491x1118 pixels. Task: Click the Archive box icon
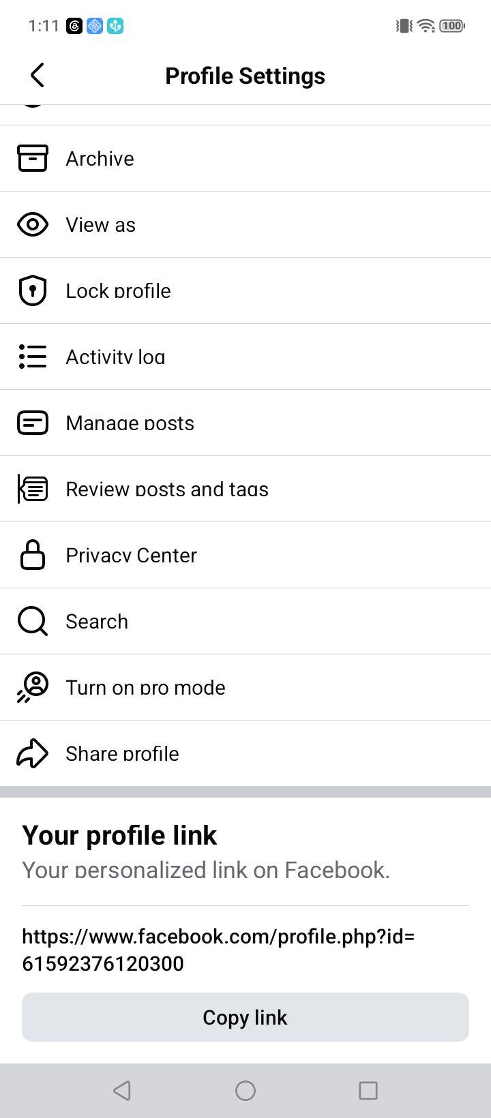point(33,158)
